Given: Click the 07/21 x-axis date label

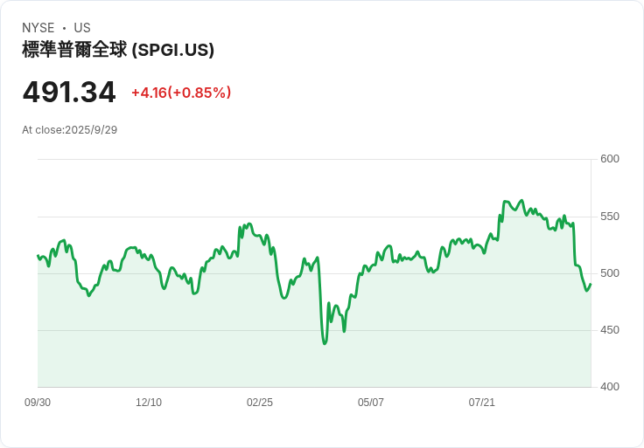Looking at the screenshot, I should click(x=482, y=403).
